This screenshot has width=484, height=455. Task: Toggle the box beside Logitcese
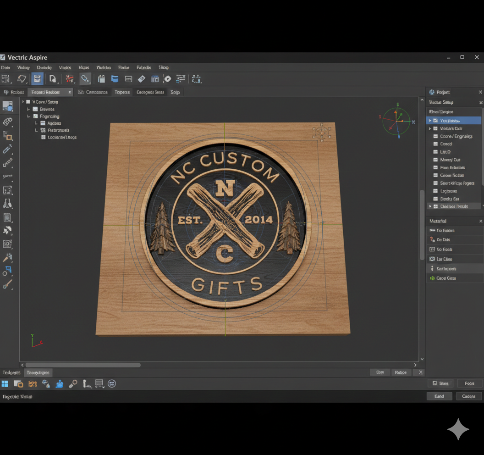435,191
